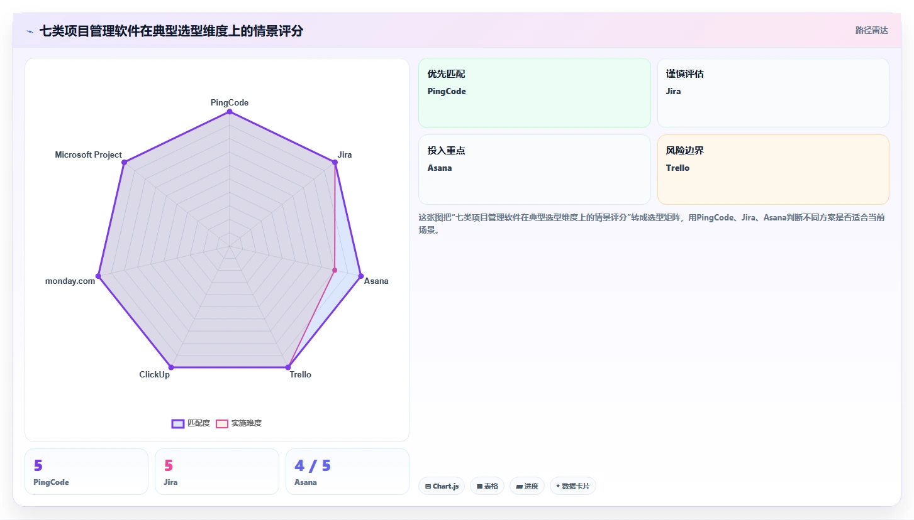Select the Asana 4 / 5 stat card

[347, 472]
